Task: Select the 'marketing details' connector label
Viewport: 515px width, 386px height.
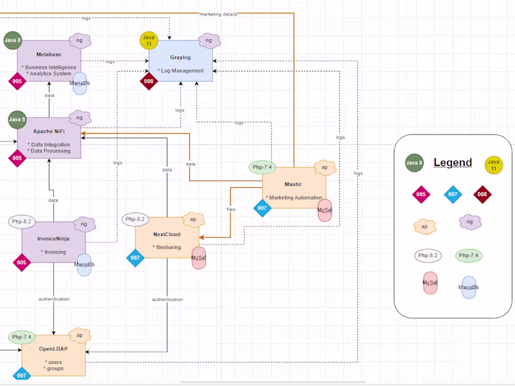Action: click(218, 14)
